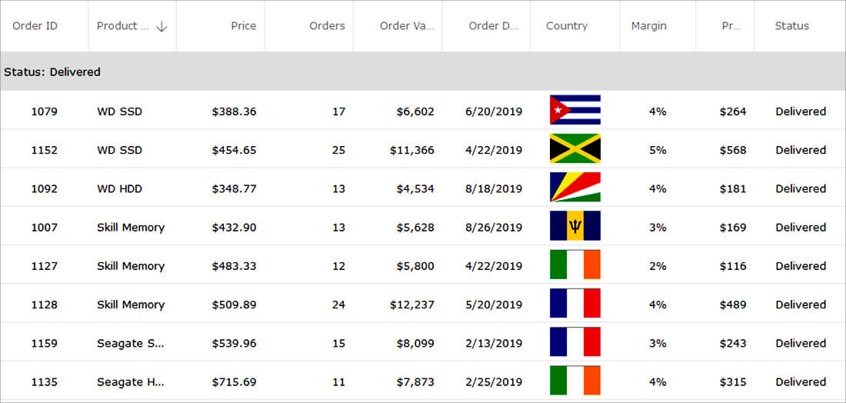Click the France flag in order 1159
Screen dimensions: 846x403
(x=575, y=341)
